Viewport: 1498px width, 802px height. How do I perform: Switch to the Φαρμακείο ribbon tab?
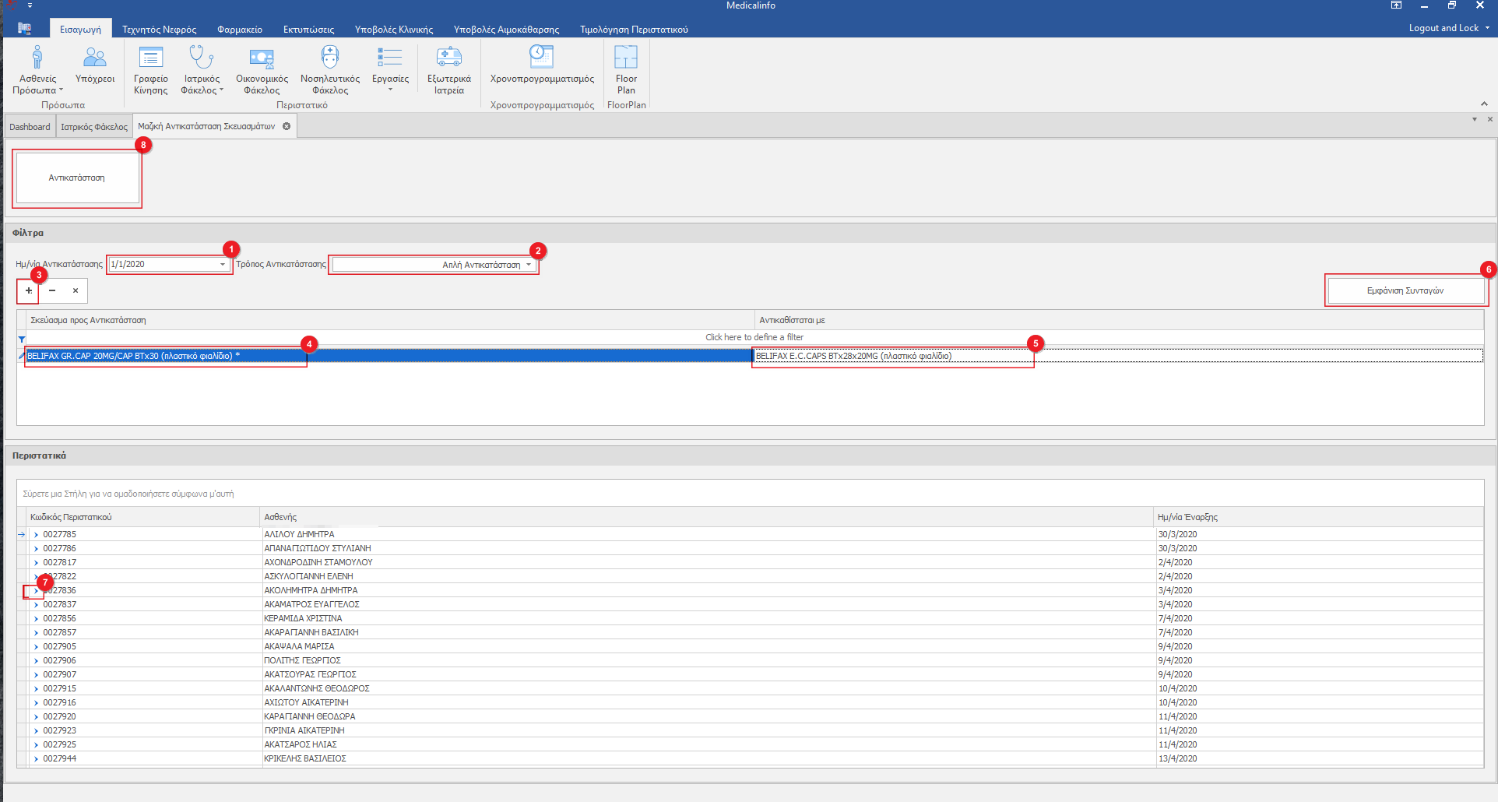(x=240, y=30)
